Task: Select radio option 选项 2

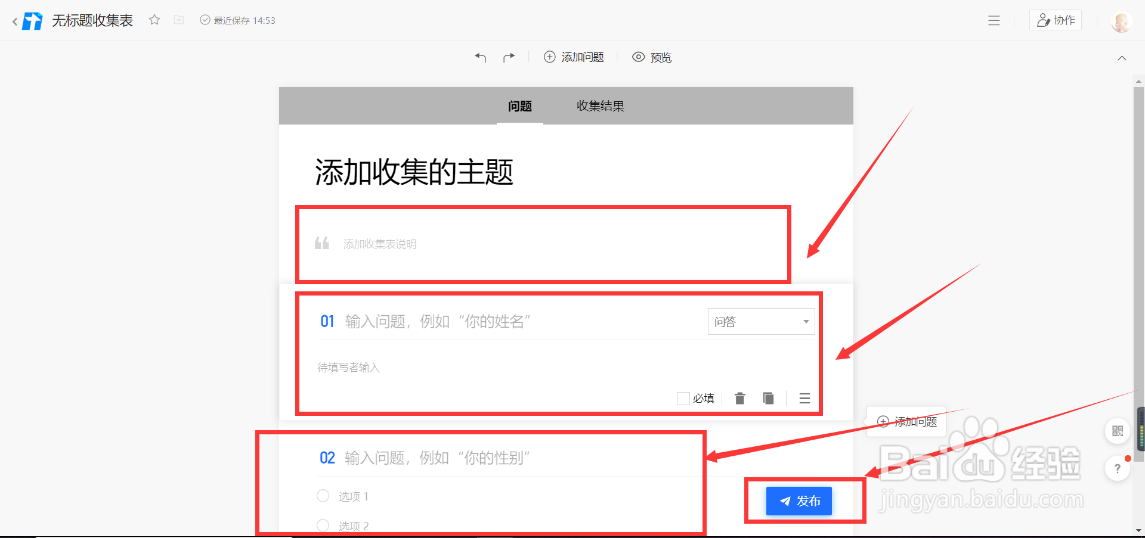Action: click(x=323, y=525)
